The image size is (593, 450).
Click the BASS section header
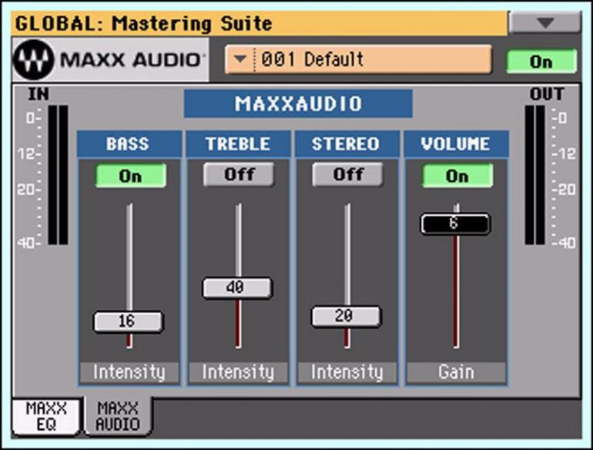129,144
